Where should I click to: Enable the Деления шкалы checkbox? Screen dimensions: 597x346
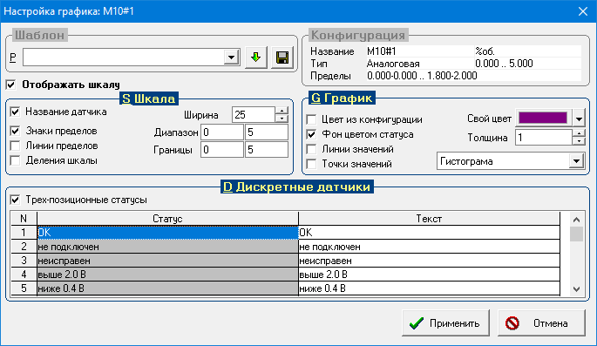pyautogui.click(x=15, y=160)
